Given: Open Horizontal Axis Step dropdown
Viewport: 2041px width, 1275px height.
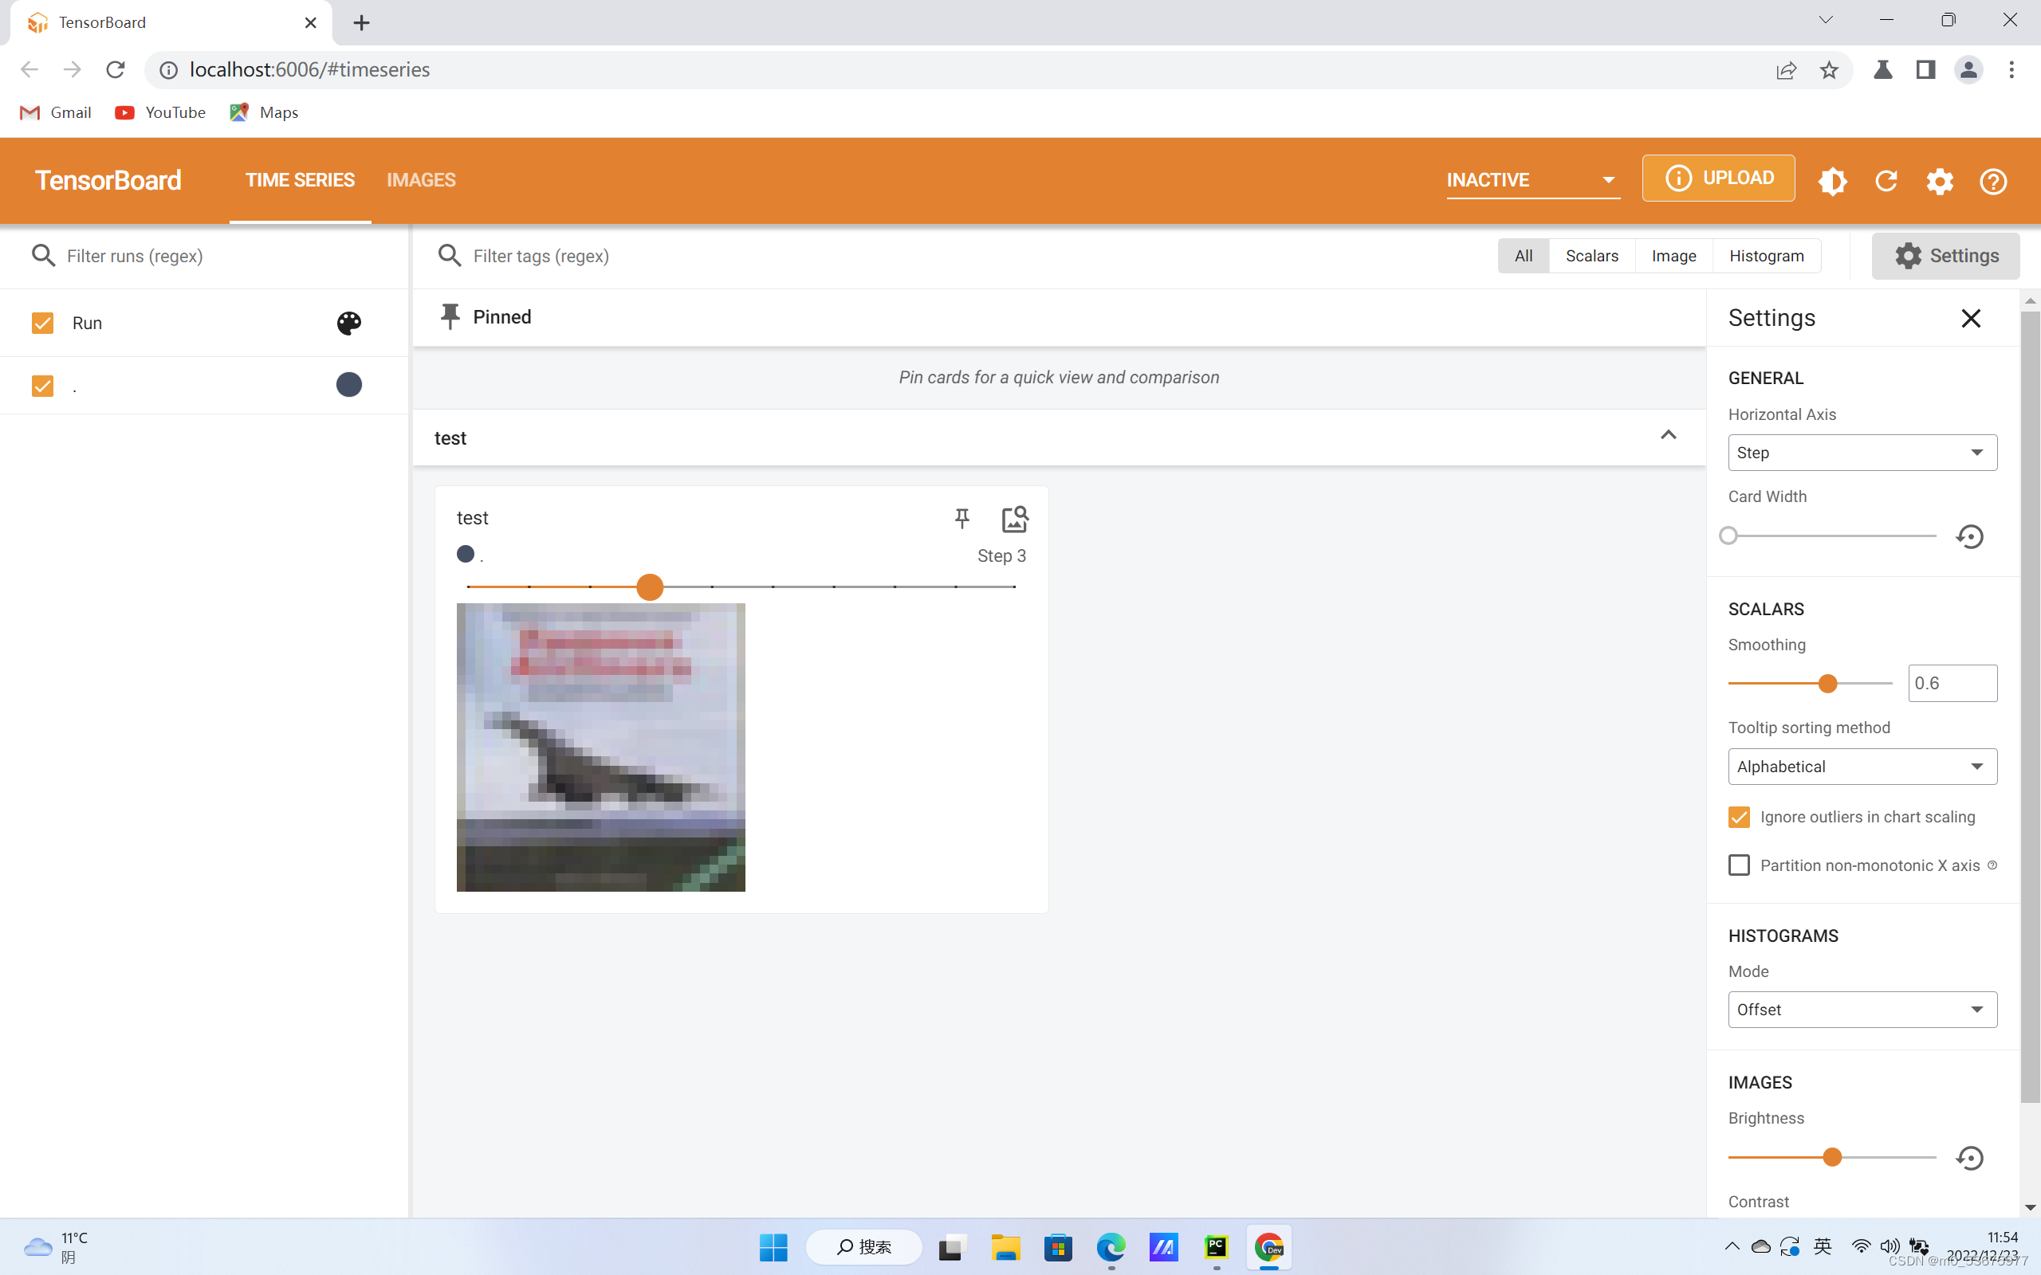Looking at the screenshot, I should click(x=1862, y=453).
